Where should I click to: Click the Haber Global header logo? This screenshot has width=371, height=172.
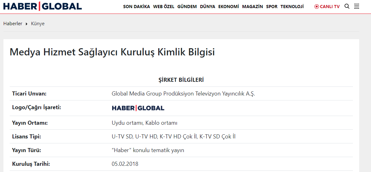42,6
